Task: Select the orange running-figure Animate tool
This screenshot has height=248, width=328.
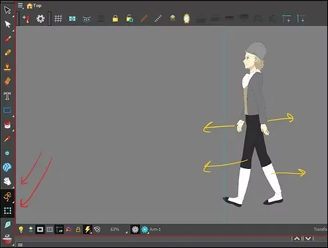Action: pos(7,197)
